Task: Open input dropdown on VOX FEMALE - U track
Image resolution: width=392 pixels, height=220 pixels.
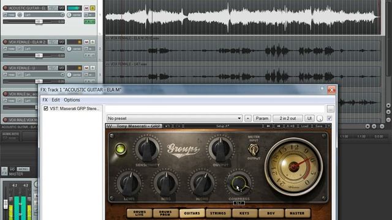Action: point(44,75)
